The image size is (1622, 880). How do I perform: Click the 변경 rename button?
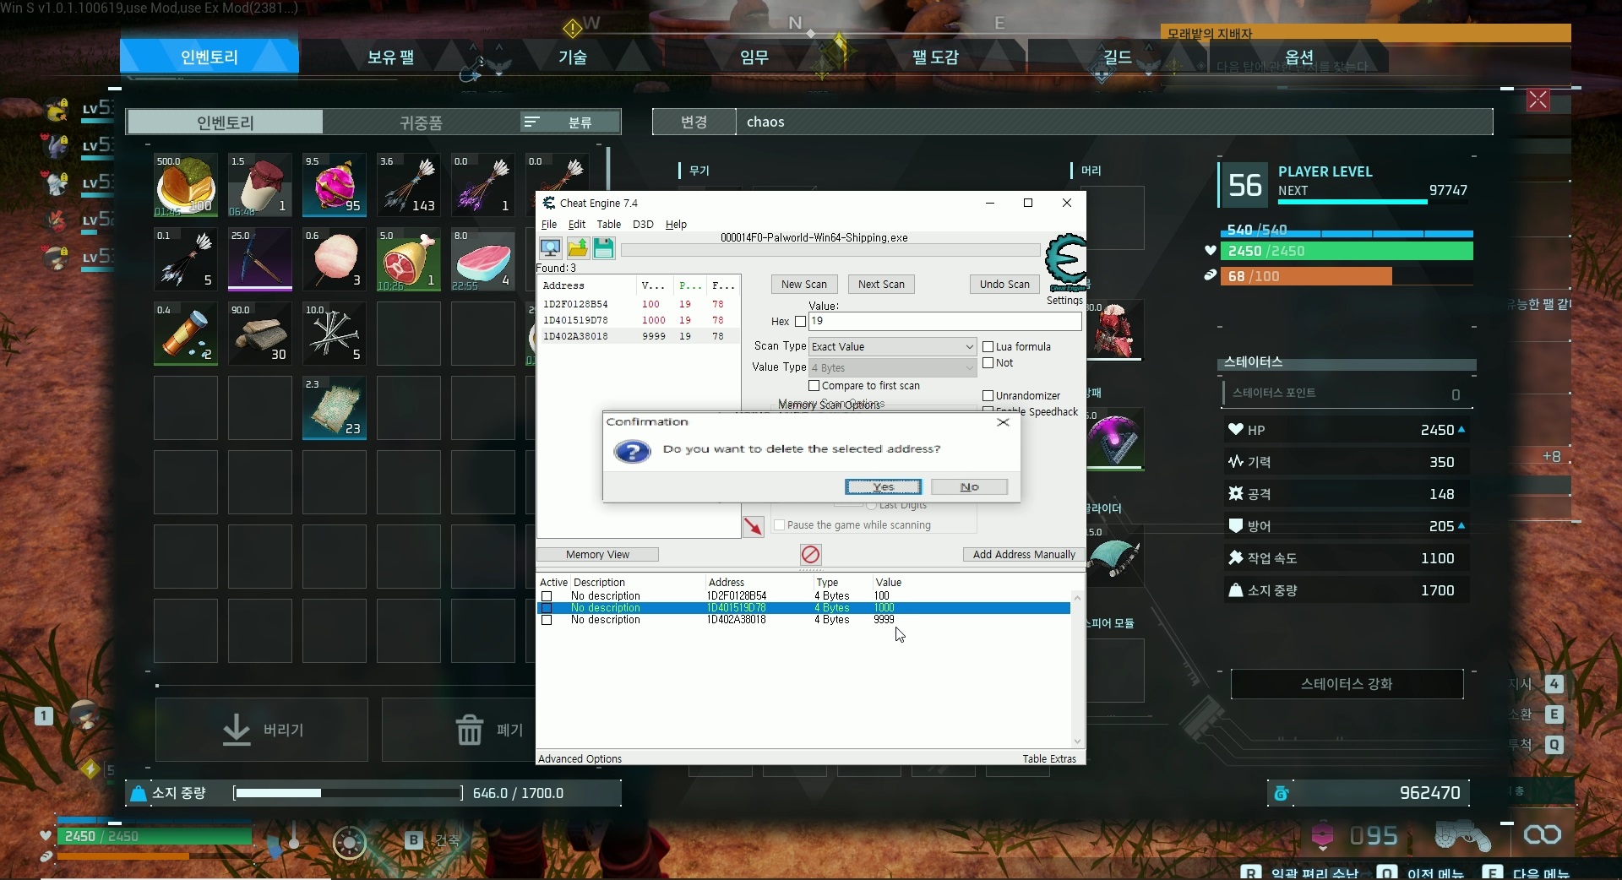click(694, 122)
